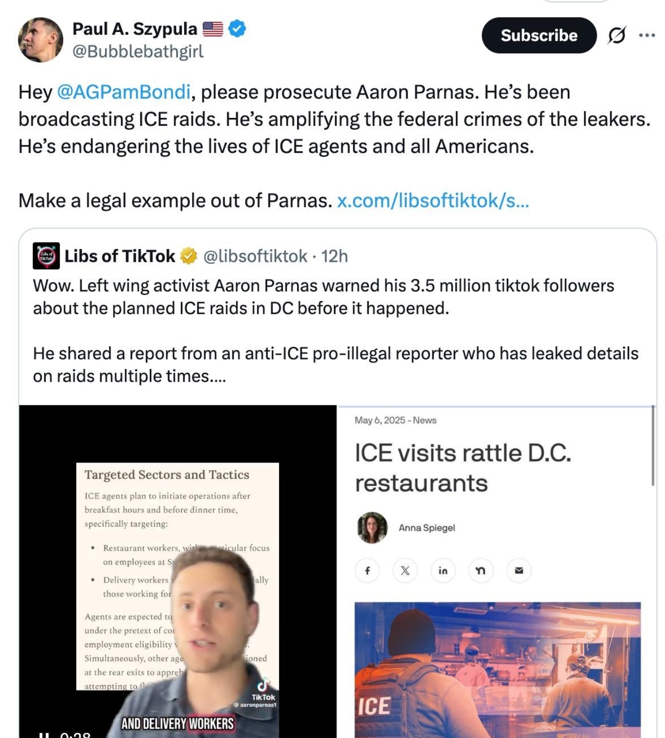The width and height of the screenshot is (665, 738).
Task: Open the @AGPamBondi mention link
Action: click(x=124, y=92)
